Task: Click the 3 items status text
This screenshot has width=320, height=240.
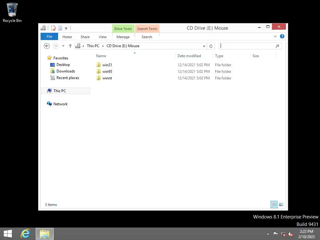Action: tap(51, 204)
